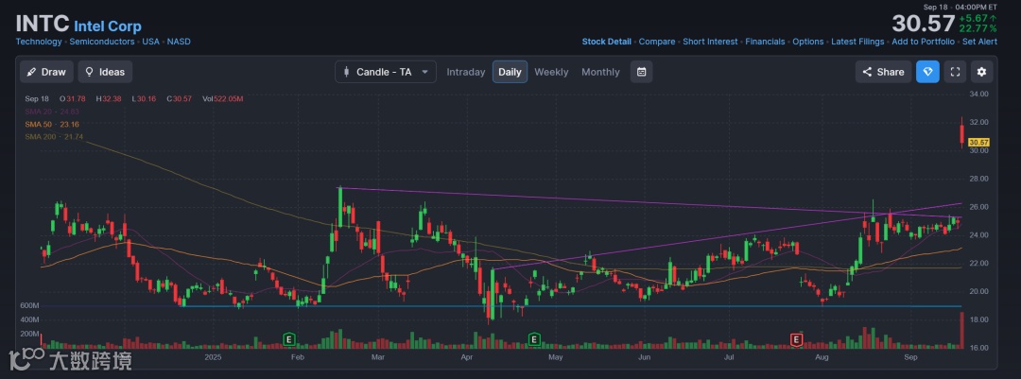
Task: Click the blue diamond premium icon
Action: pyautogui.click(x=928, y=72)
